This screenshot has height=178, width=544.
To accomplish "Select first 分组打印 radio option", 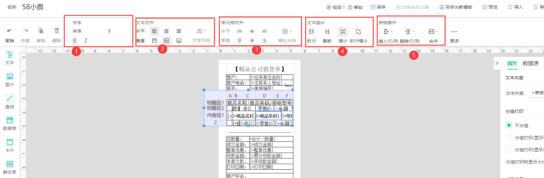I will coord(509,137).
